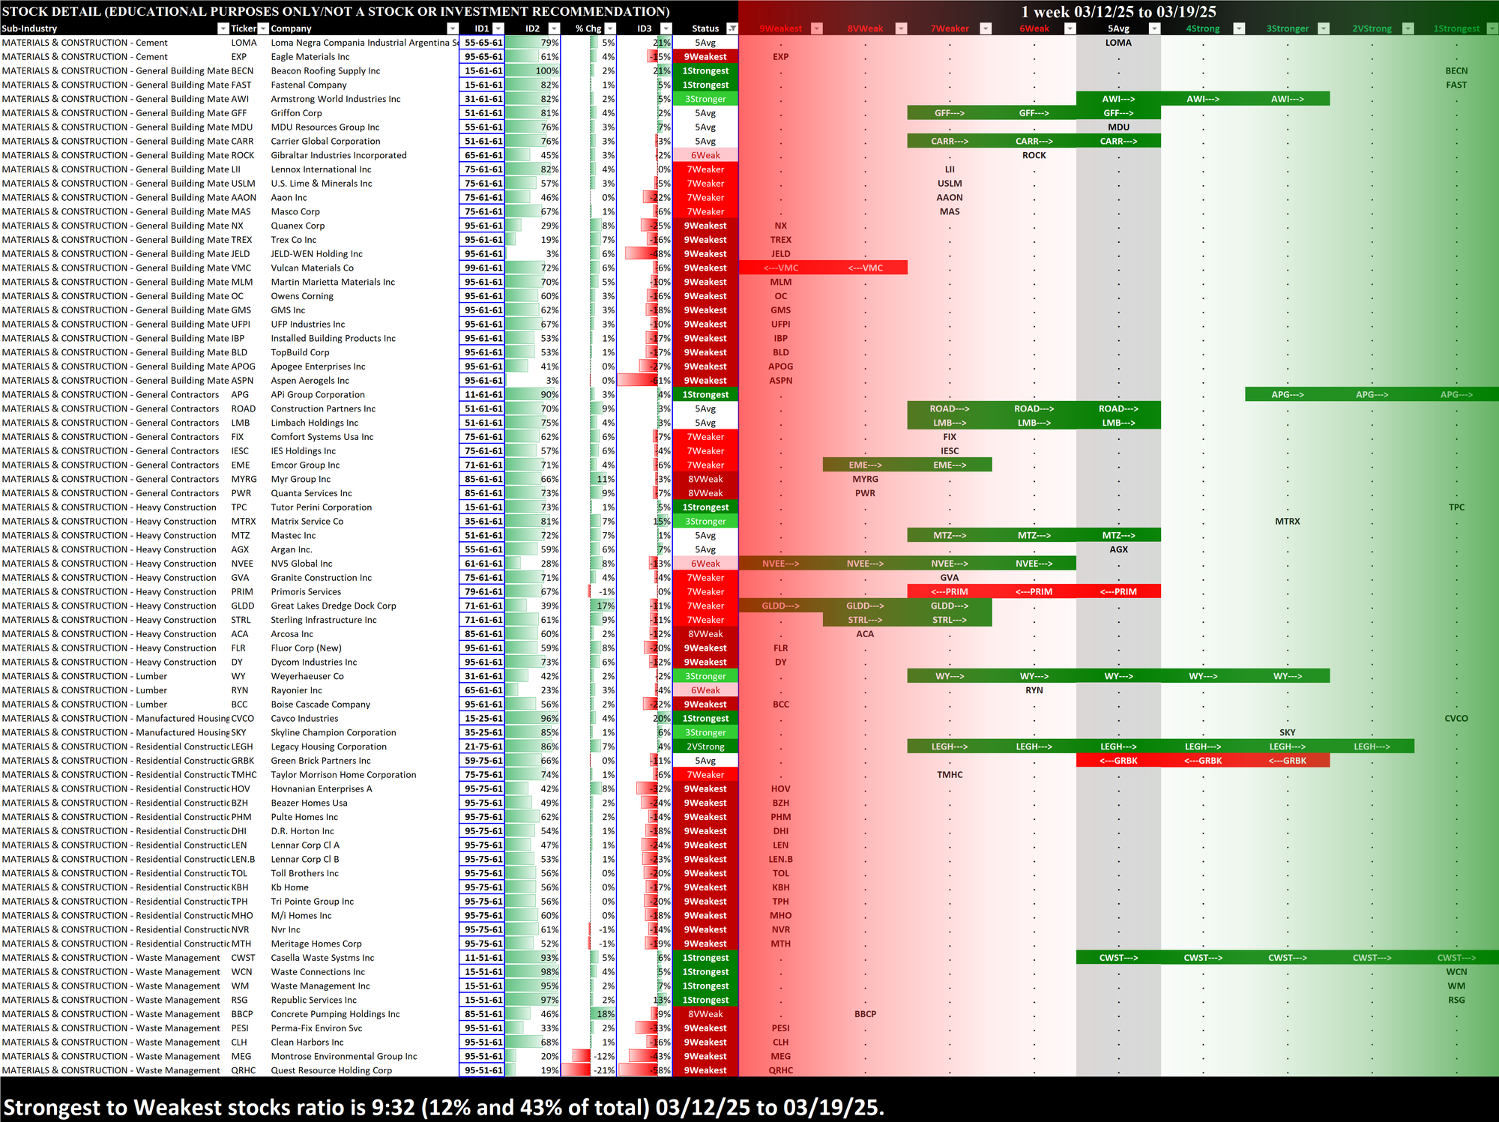
Task: Expand the 7Weaker column filter dropdown
Action: (x=986, y=28)
